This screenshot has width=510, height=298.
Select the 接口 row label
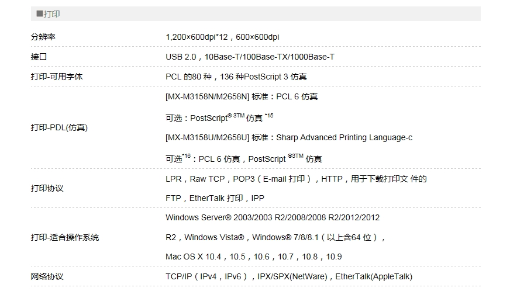click(39, 57)
